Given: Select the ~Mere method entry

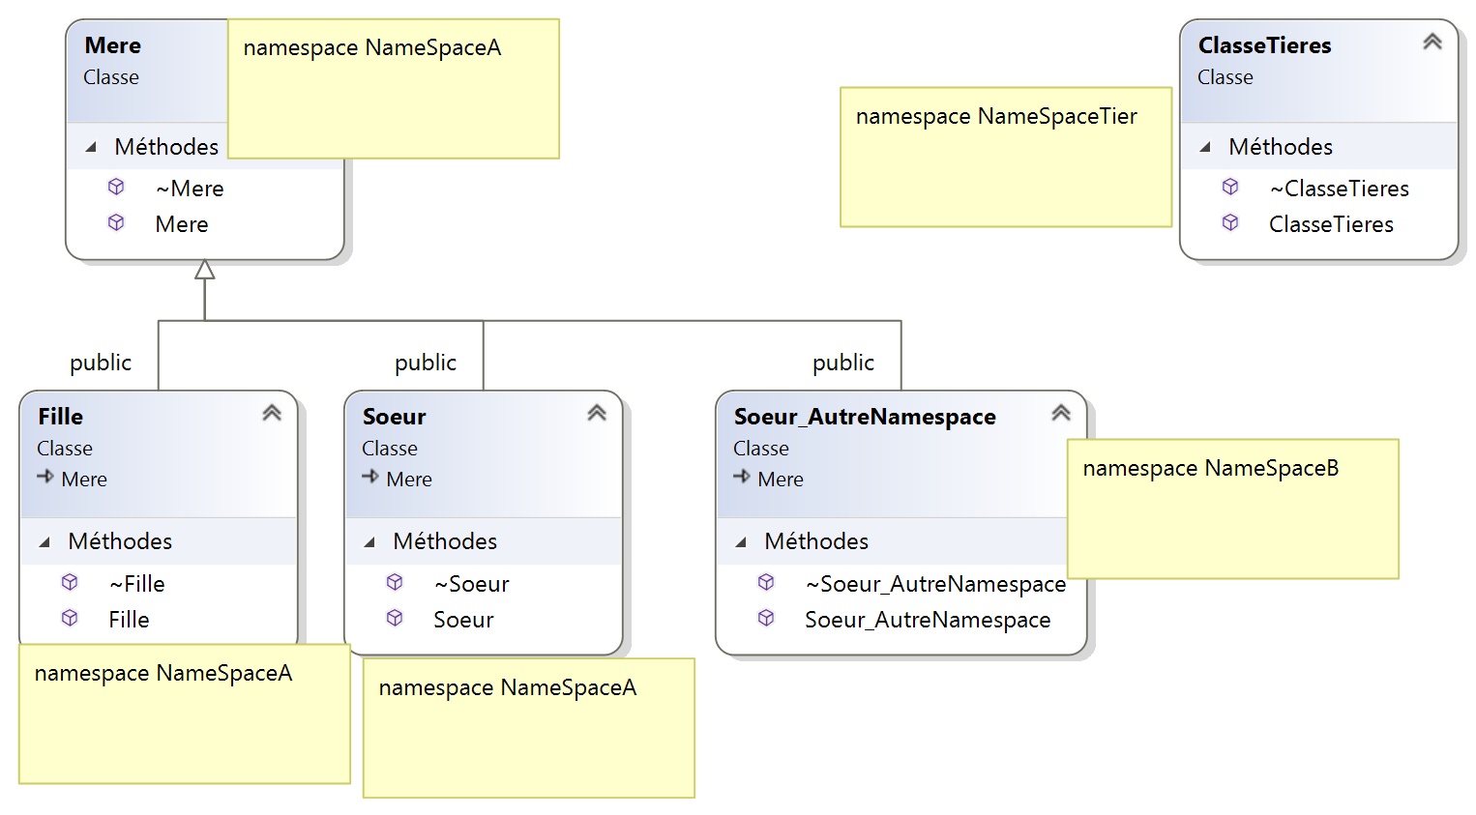Looking at the screenshot, I should coord(190,189).
